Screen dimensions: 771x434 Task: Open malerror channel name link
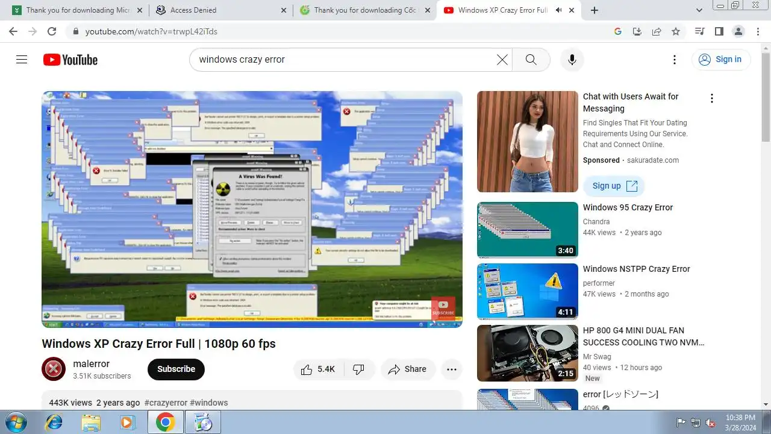pyautogui.click(x=91, y=363)
